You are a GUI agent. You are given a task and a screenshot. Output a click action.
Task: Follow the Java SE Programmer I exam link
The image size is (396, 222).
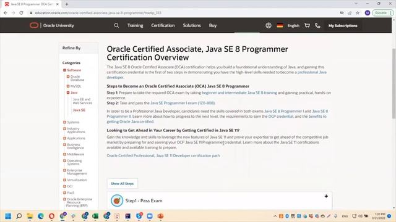click(183, 103)
